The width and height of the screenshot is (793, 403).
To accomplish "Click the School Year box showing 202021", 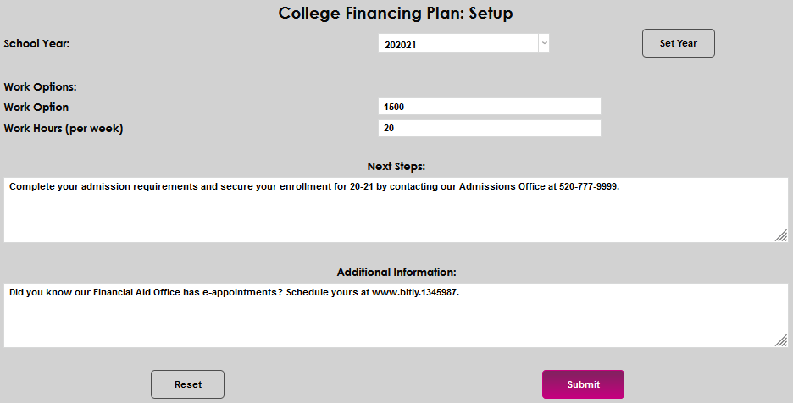I will coord(457,43).
